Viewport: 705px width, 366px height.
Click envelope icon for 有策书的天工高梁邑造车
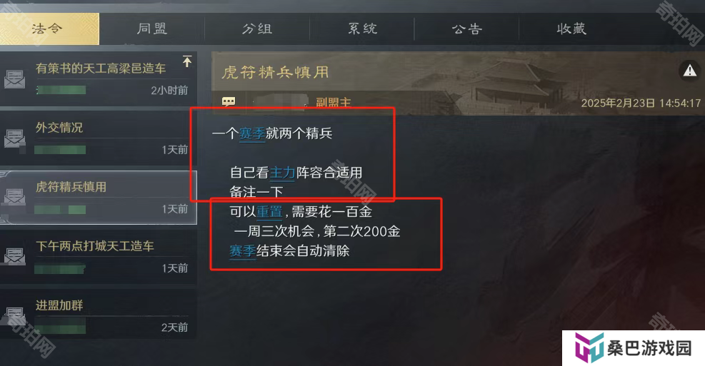pyautogui.click(x=14, y=79)
